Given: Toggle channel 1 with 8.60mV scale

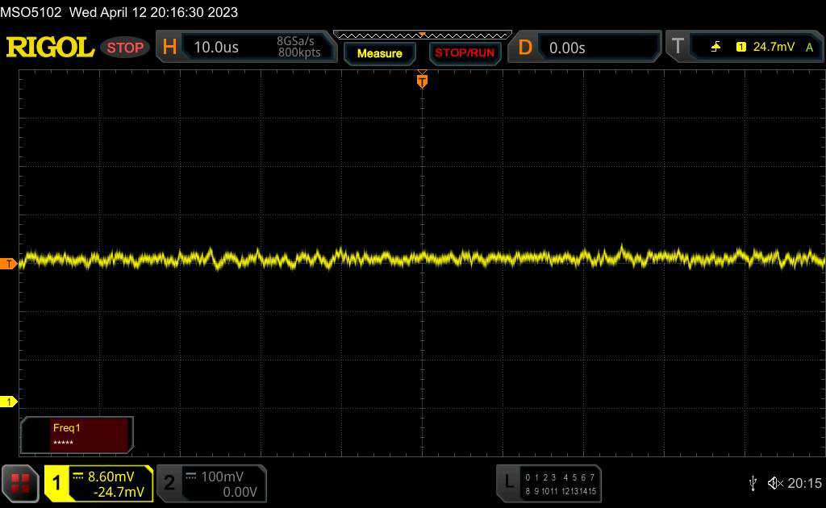Looking at the screenshot, I should coord(99,483).
